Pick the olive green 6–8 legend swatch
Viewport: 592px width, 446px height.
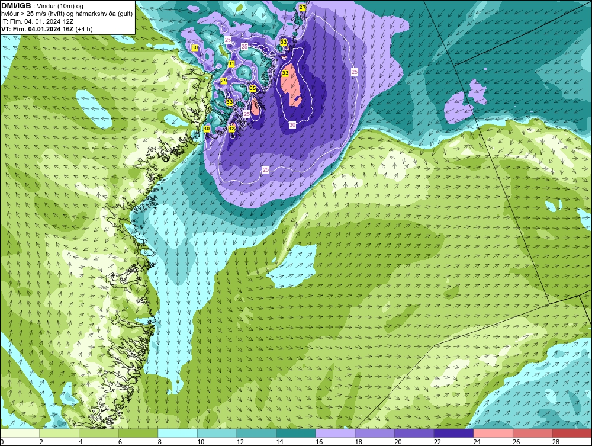coord(138,433)
